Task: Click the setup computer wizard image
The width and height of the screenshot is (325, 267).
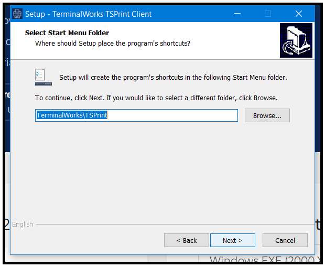Action: pos(296,40)
